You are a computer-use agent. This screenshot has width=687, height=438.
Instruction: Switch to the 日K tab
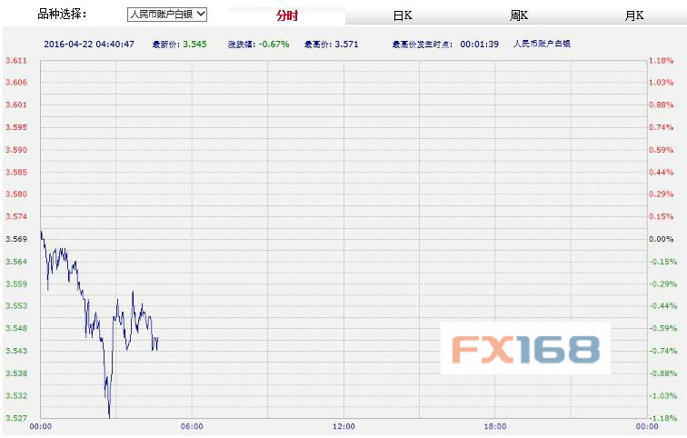click(x=403, y=15)
